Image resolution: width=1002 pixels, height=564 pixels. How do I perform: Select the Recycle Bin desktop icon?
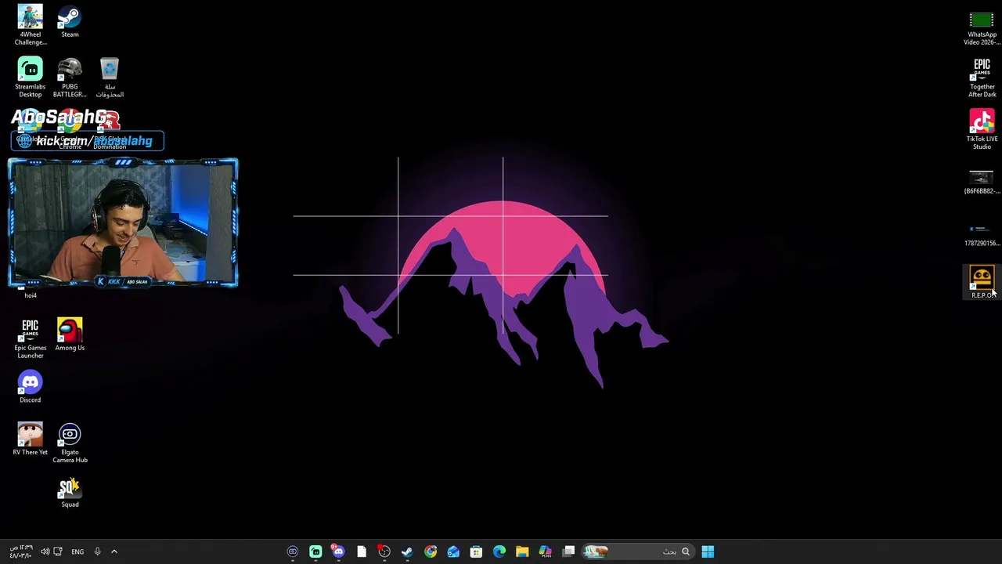(x=110, y=78)
